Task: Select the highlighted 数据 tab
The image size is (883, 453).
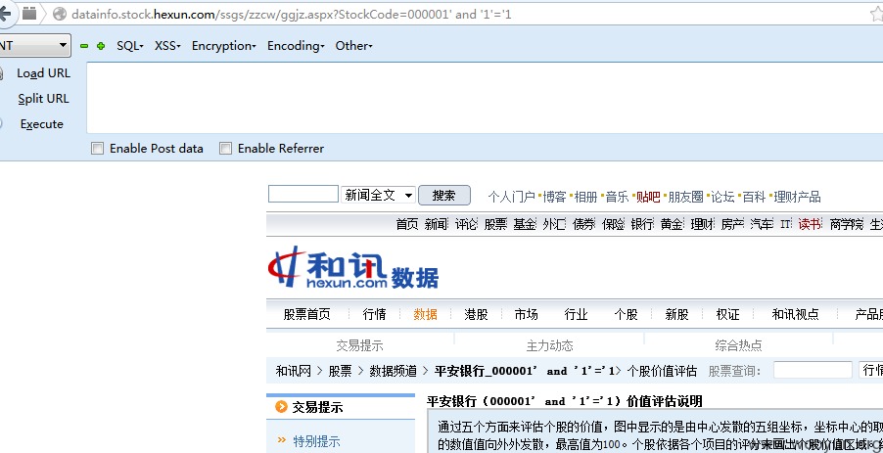Action: [425, 314]
